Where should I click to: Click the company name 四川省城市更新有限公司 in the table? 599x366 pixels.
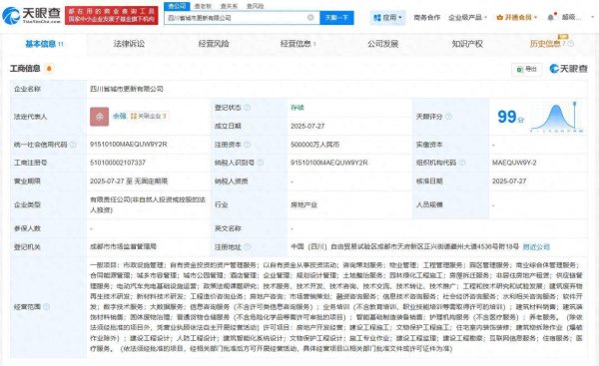(127, 89)
